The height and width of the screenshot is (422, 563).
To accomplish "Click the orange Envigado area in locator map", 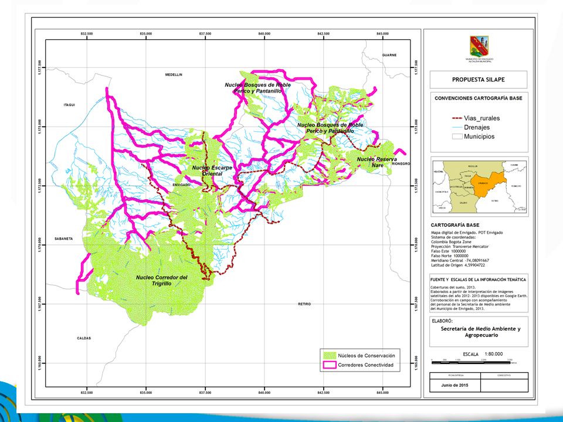I will (487, 185).
